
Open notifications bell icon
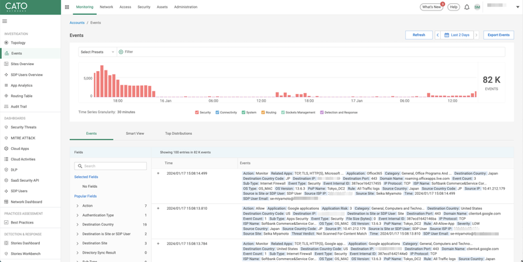467,7
